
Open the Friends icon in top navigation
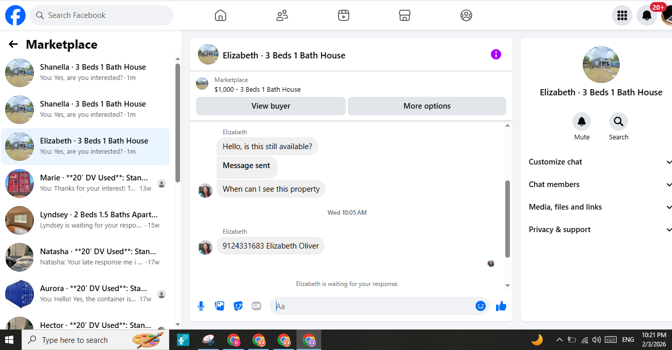click(282, 15)
